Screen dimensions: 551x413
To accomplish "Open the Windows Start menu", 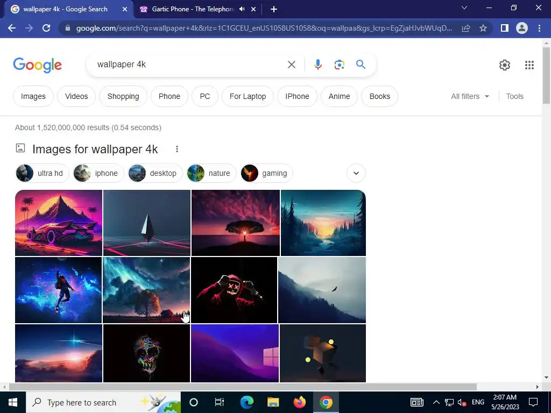I will (13, 402).
